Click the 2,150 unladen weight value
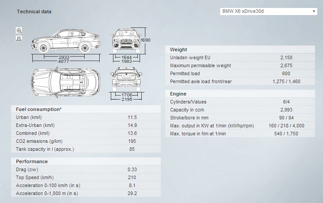The image size is (323, 203). click(x=286, y=57)
